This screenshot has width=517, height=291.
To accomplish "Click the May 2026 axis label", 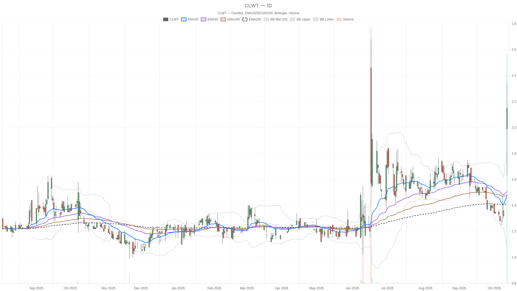I will tap(316, 288).
